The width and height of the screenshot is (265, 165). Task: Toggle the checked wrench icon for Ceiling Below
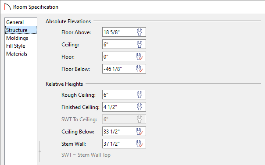coord(140,131)
